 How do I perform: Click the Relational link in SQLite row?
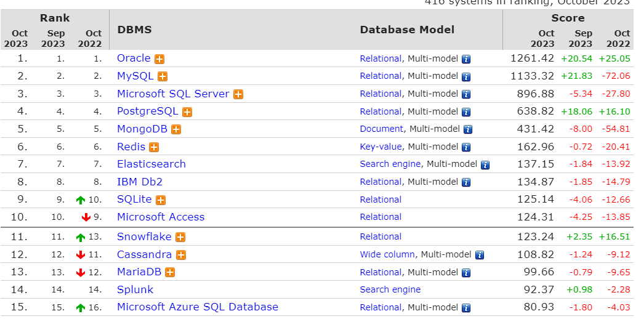381,200
